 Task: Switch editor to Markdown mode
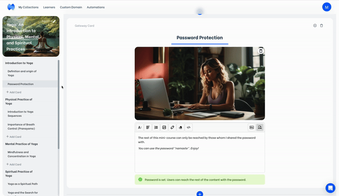(x=252, y=127)
